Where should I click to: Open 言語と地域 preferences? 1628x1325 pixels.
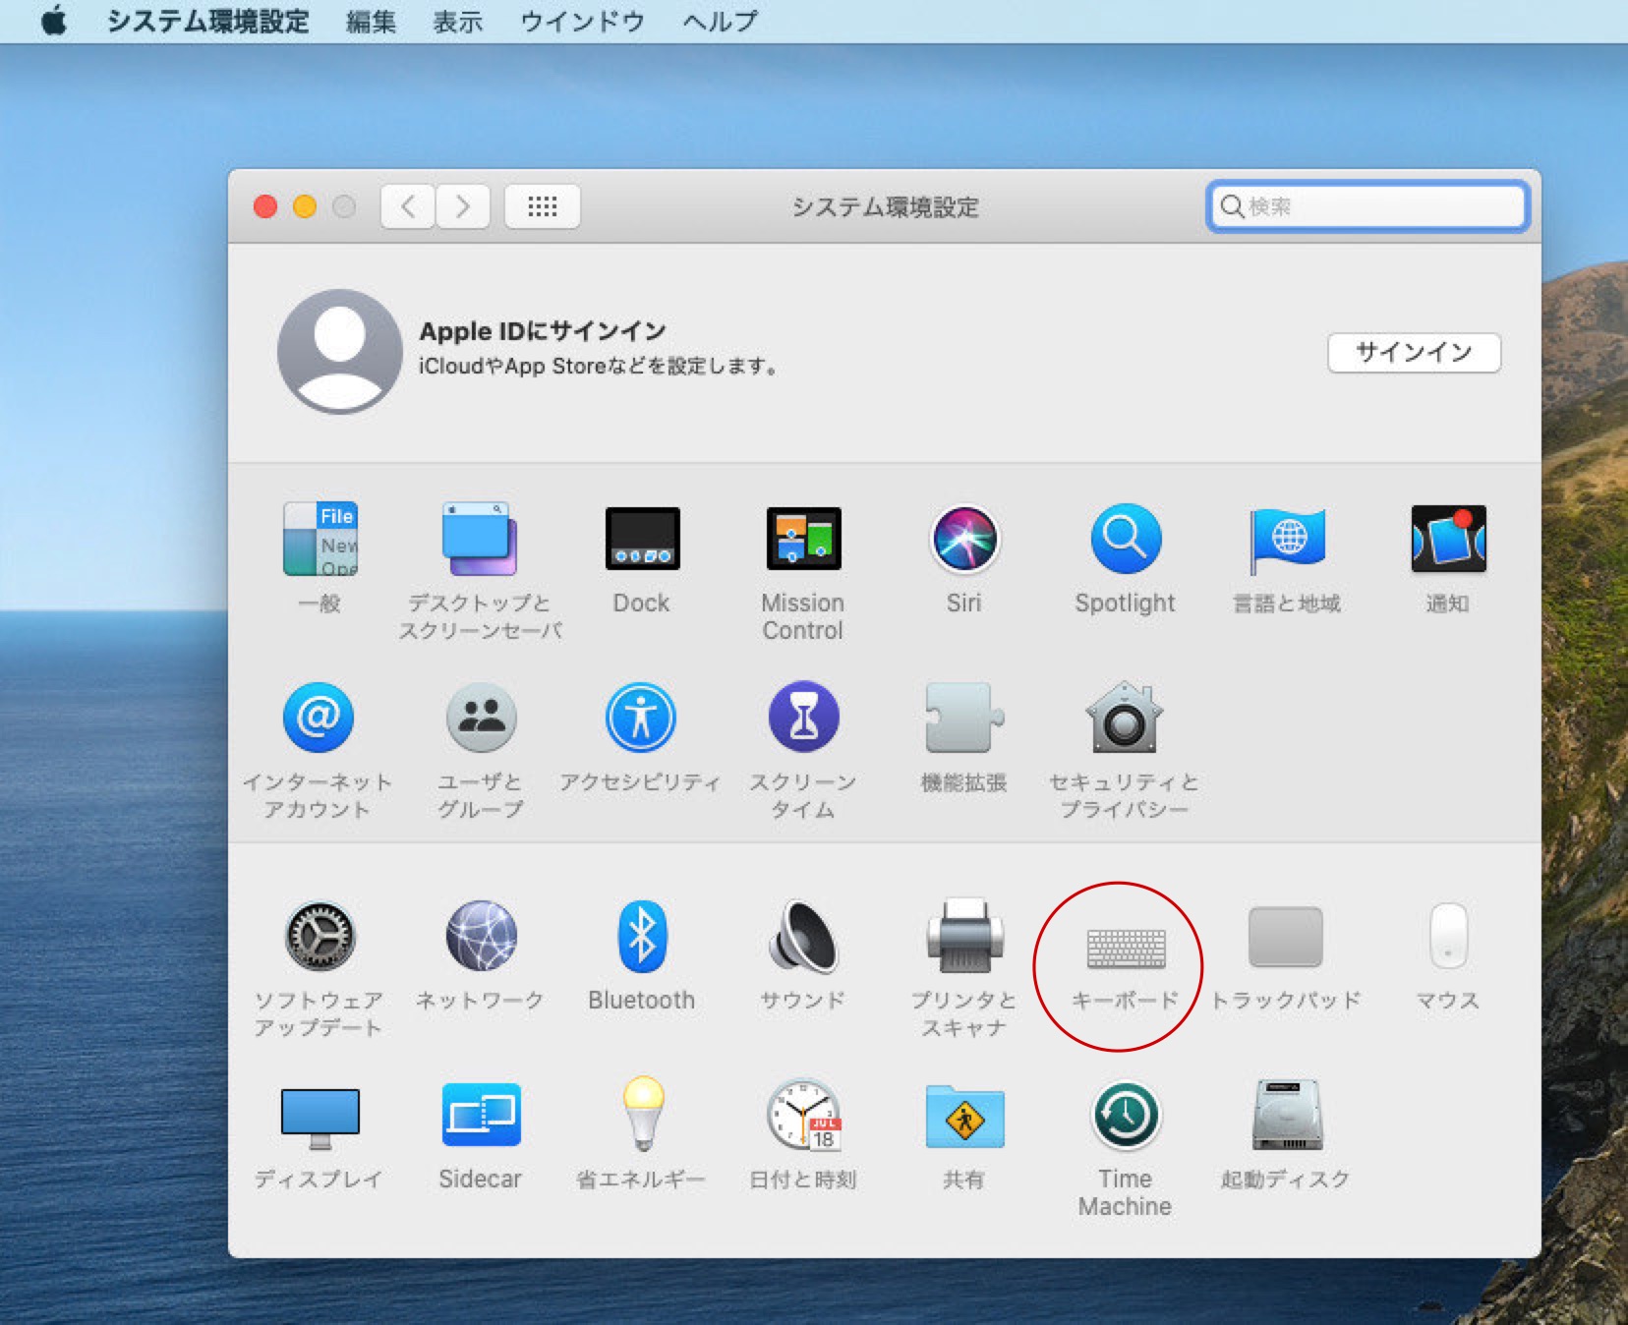coord(1287,540)
